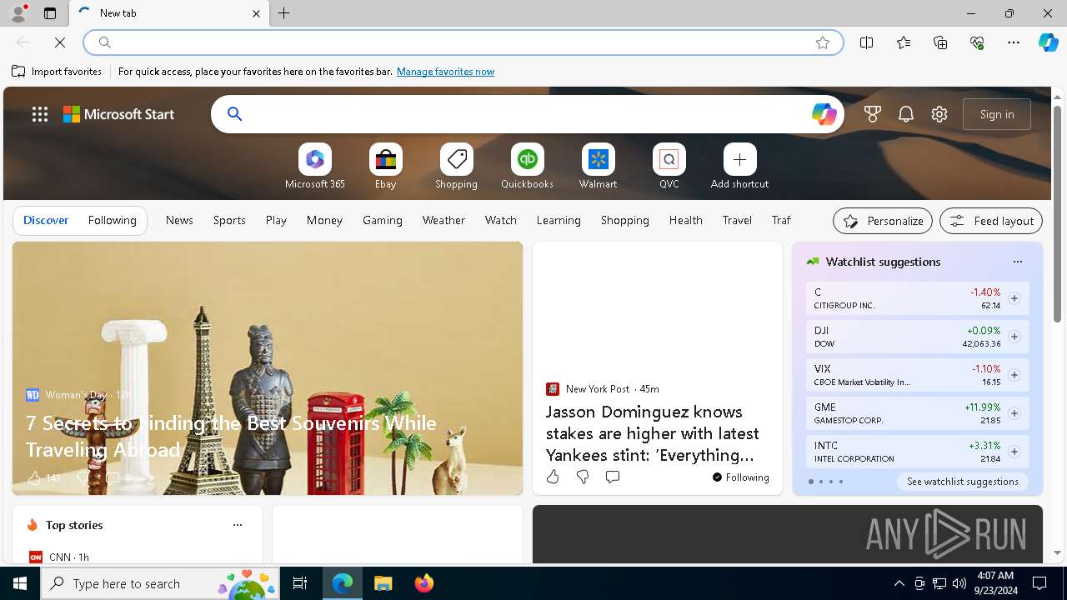1067x600 pixels.
Task: Open File Explorer from the taskbar
Action: coord(383,583)
